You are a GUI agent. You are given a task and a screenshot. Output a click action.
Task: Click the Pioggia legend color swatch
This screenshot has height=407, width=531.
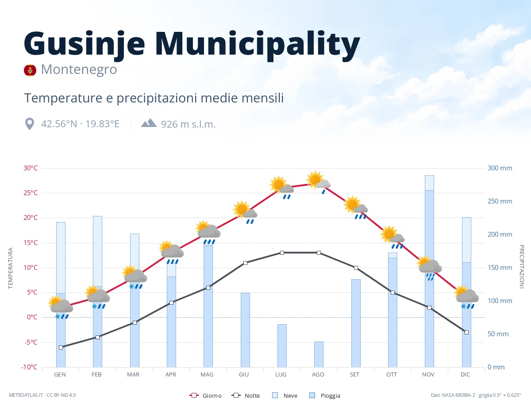point(312,395)
